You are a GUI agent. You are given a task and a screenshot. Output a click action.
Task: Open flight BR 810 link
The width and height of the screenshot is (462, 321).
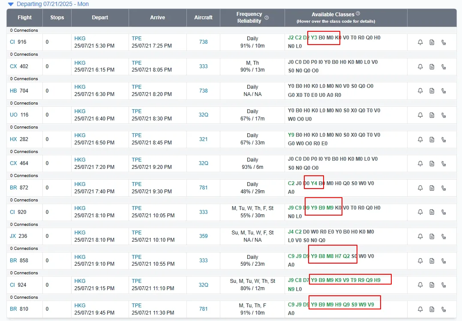pos(19,309)
